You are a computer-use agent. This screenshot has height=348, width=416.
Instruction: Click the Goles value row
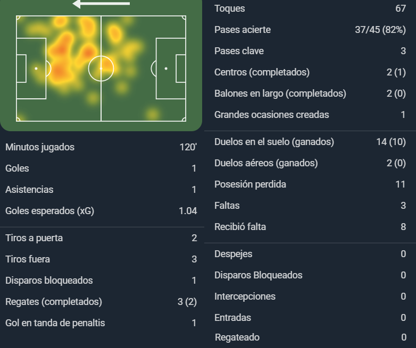[x=101, y=168]
